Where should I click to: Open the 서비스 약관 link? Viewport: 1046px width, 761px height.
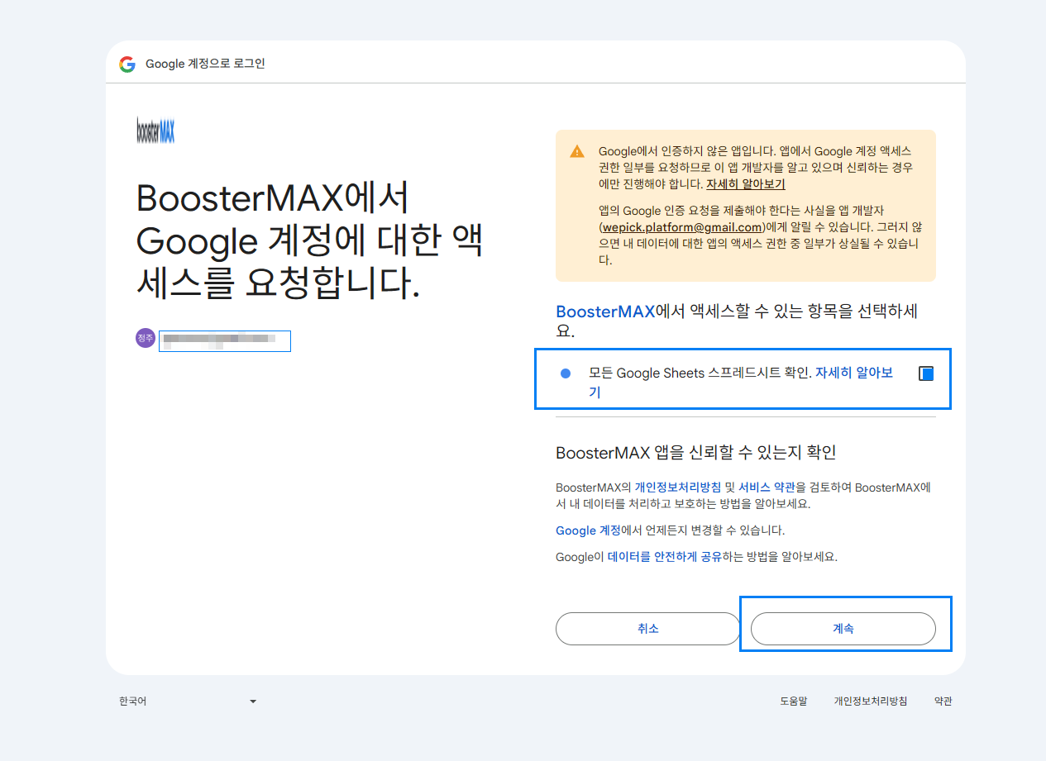coord(765,488)
